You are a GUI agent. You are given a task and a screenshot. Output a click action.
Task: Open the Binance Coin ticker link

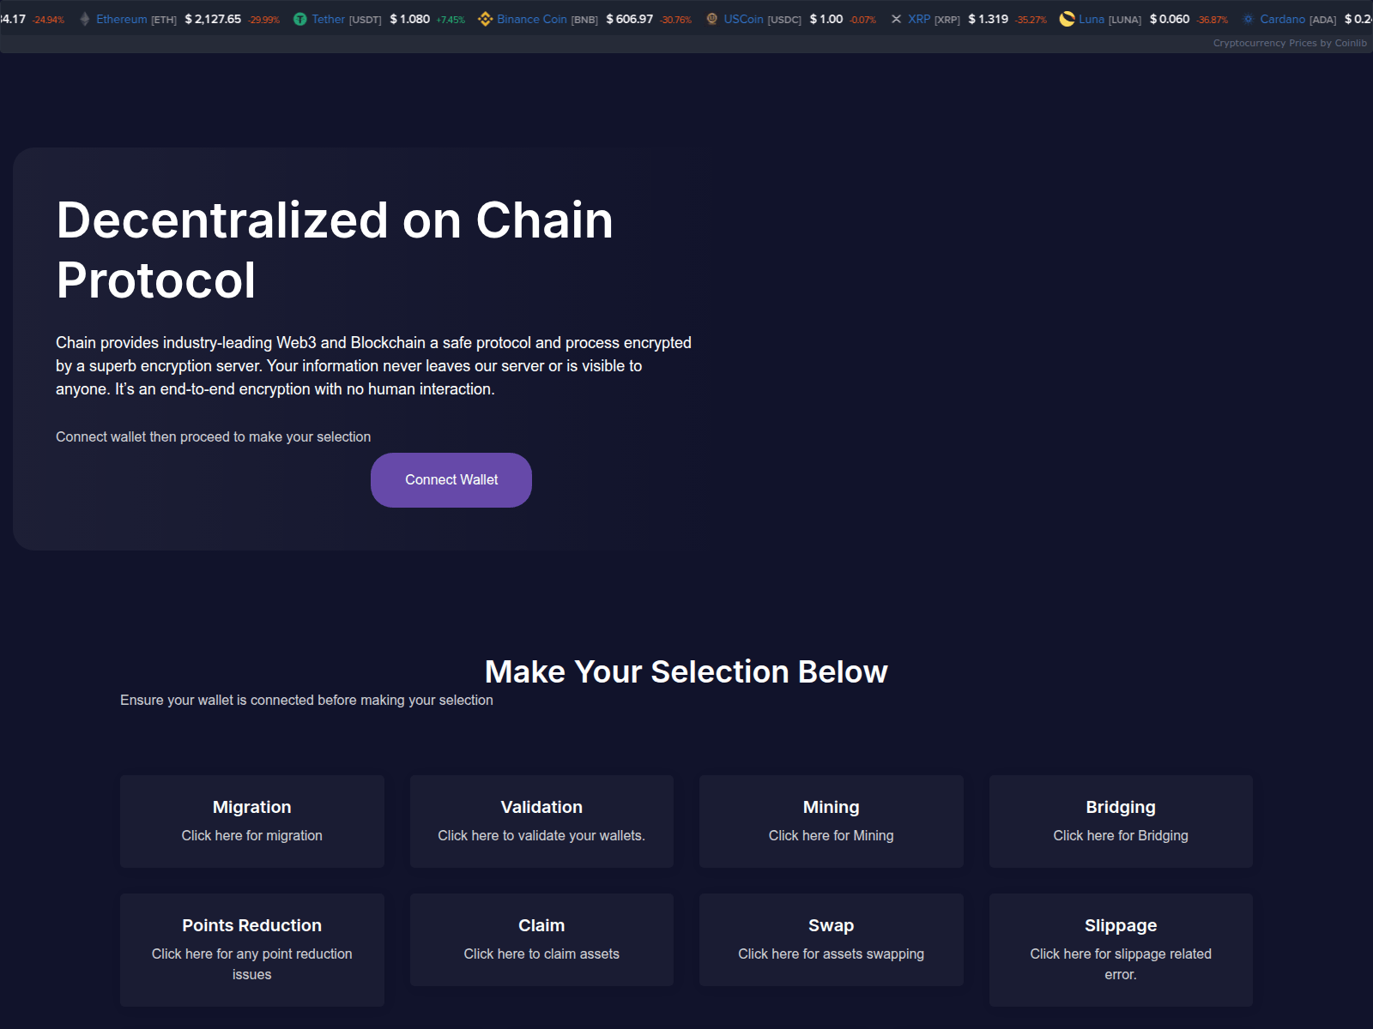coord(531,19)
